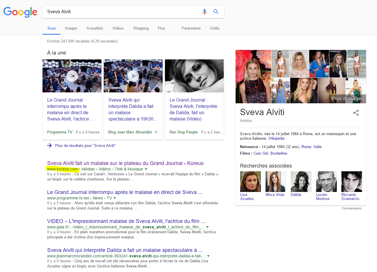Open the Google logo homepage
This screenshot has height=272, width=377.
tap(20, 12)
